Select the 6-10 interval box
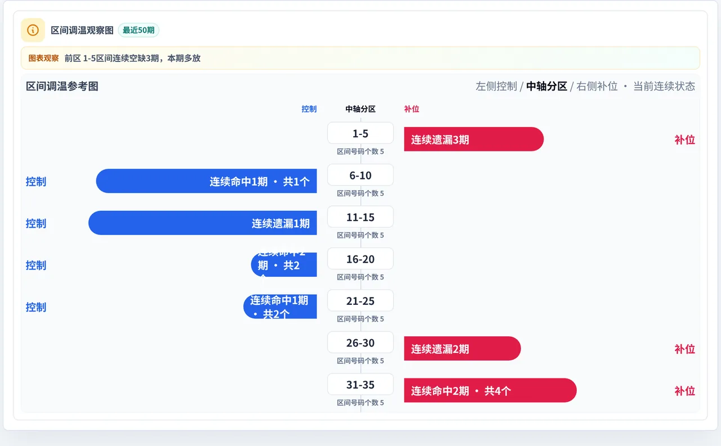This screenshot has height=446, width=721. 360,175
